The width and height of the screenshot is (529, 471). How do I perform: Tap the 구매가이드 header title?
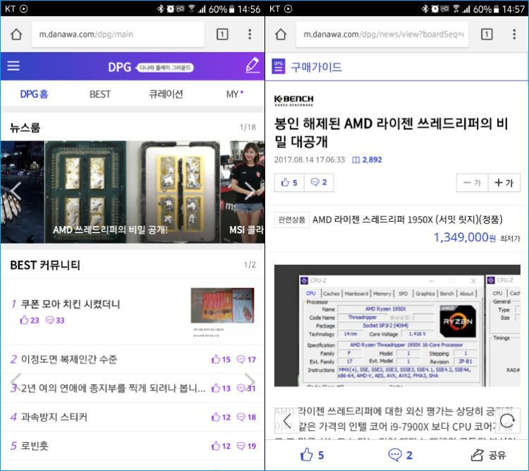317,67
